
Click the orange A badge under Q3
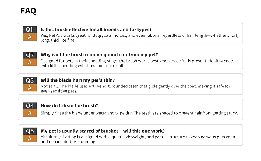tap(30, 88)
